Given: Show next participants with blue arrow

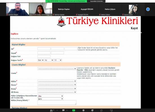Looking at the screenshot, I should pyautogui.click(x=148, y=9).
